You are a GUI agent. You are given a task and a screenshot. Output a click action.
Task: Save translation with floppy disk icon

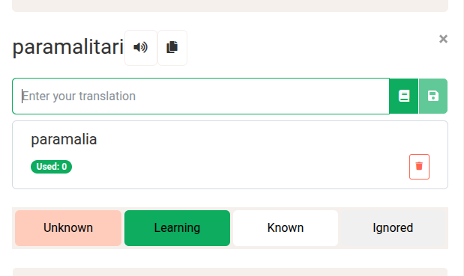433,96
